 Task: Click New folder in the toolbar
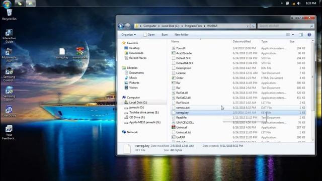(x=181, y=35)
